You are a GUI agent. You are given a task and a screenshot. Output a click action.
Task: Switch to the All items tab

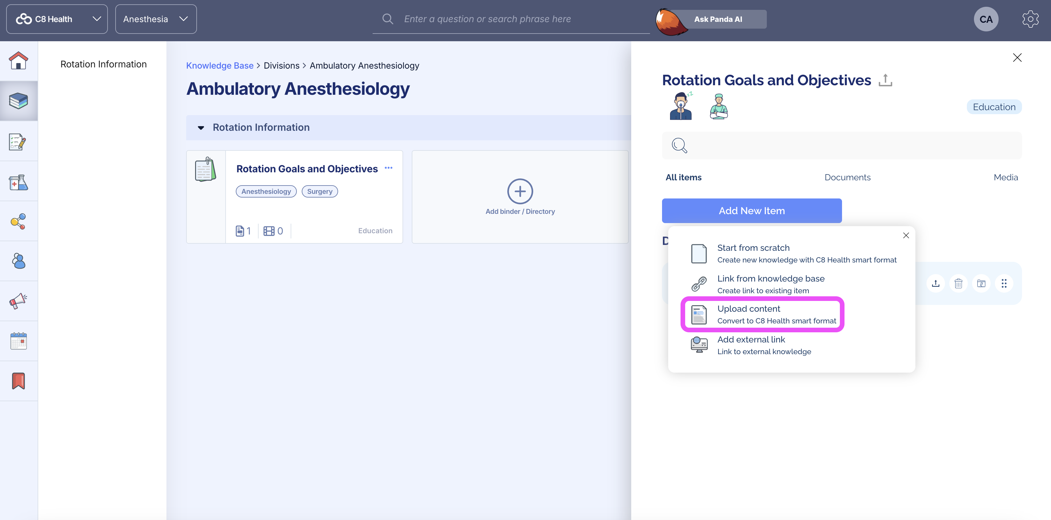coord(683,177)
